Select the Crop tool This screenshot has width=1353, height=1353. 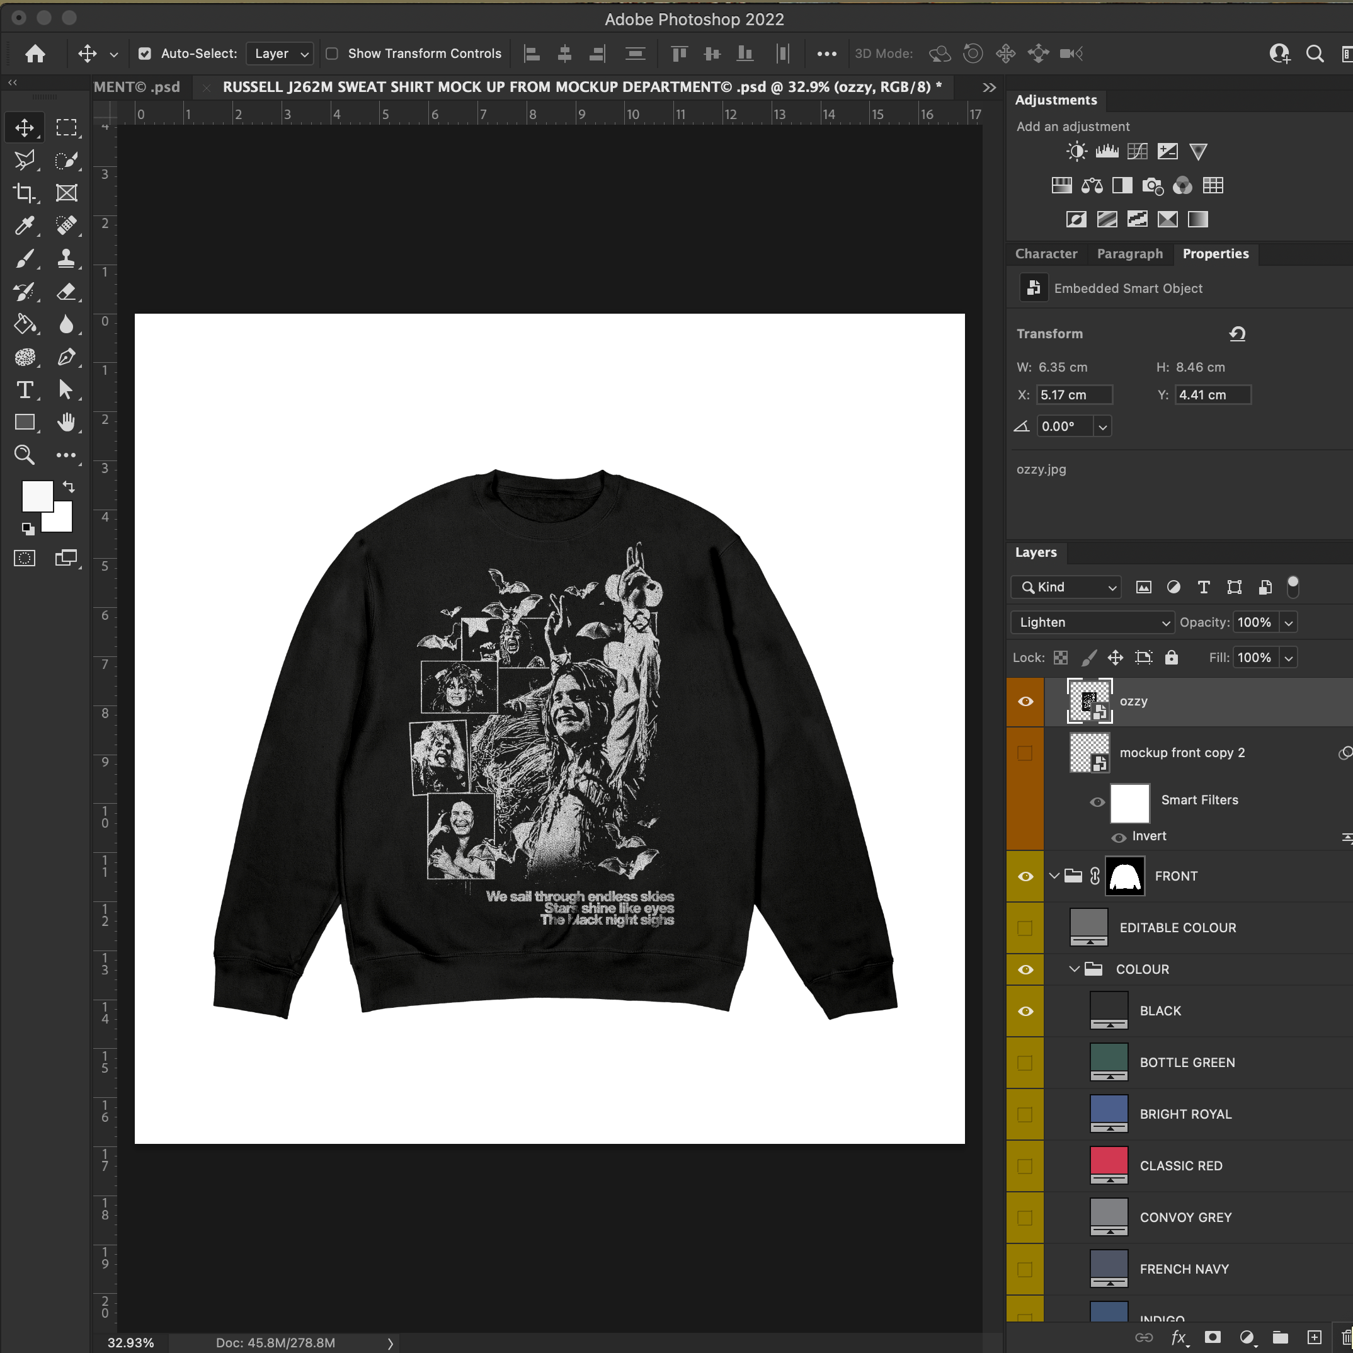click(25, 193)
